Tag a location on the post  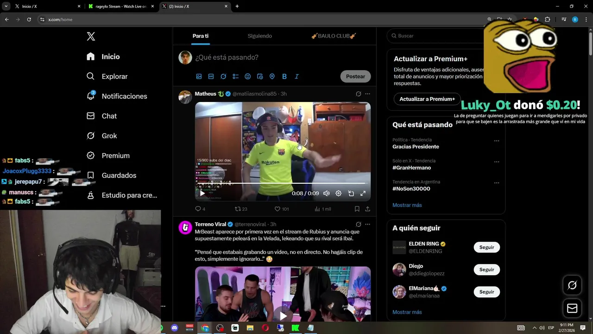tap(272, 77)
